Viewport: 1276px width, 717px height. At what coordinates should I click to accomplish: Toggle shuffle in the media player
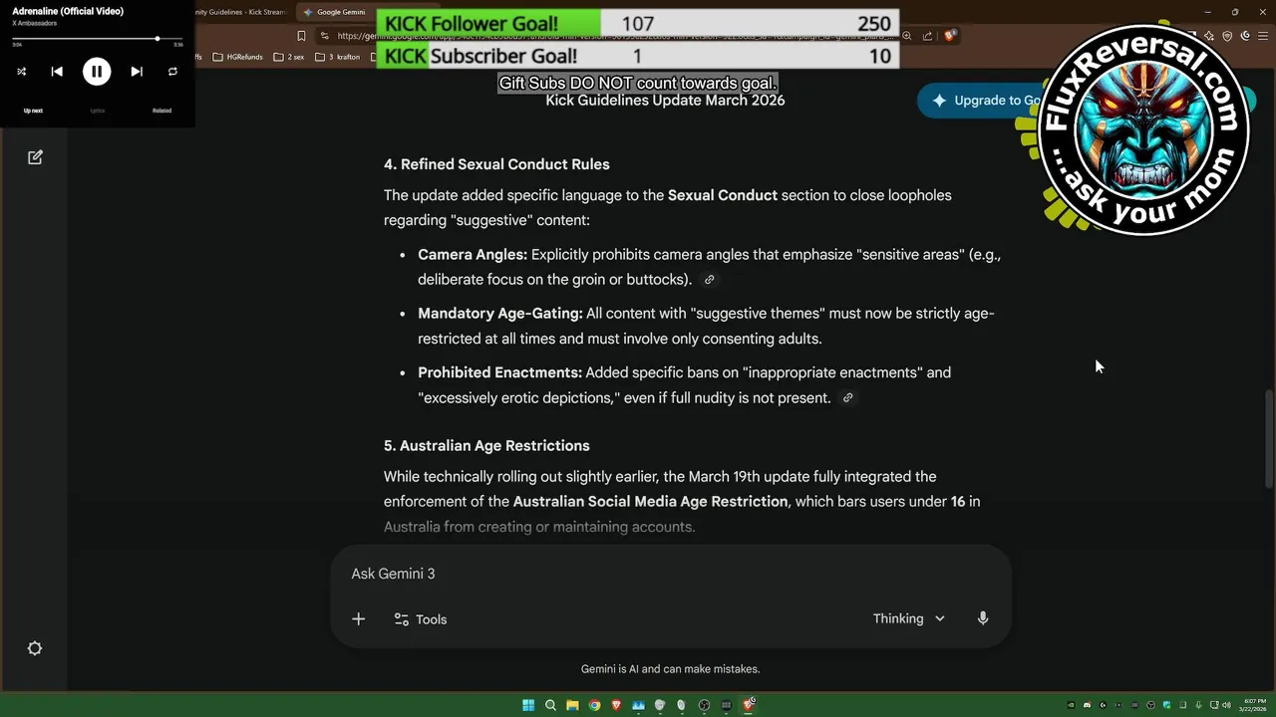[22, 72]
